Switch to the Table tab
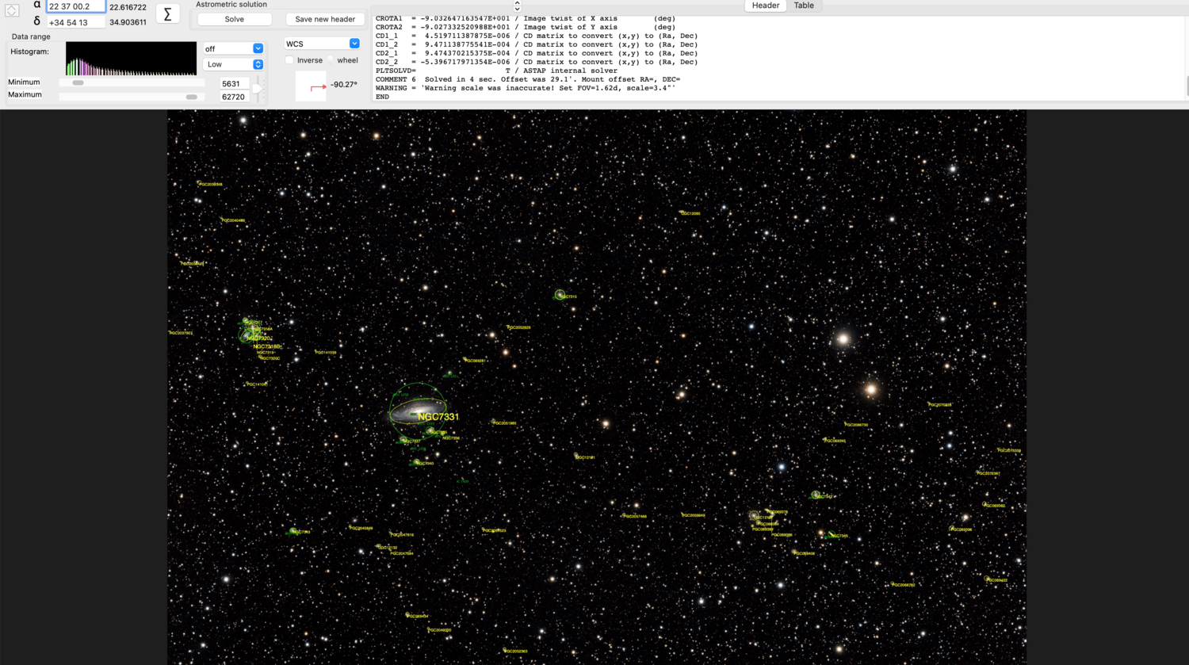 [x=804, y=6]
